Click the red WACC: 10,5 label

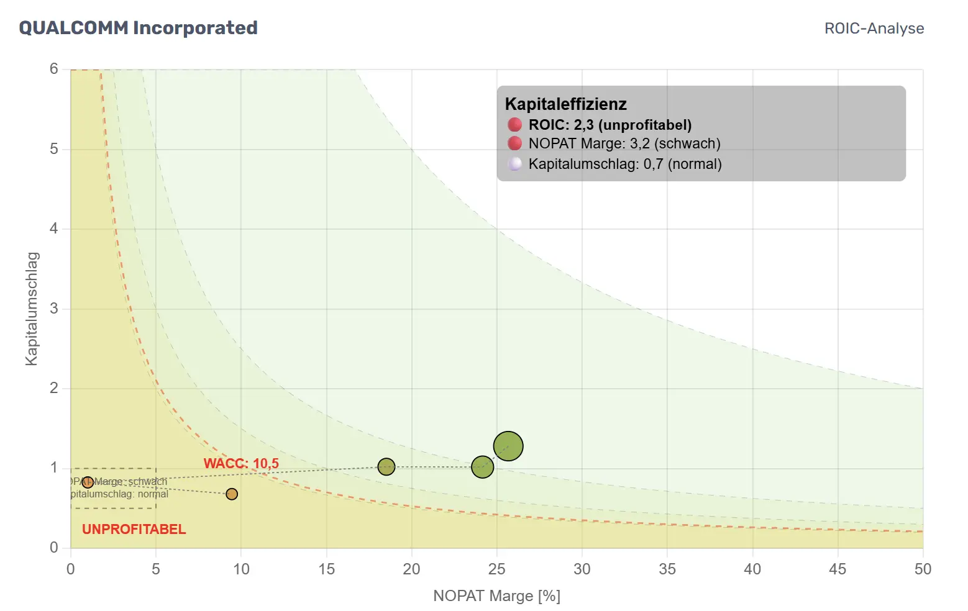click(241, 463)
